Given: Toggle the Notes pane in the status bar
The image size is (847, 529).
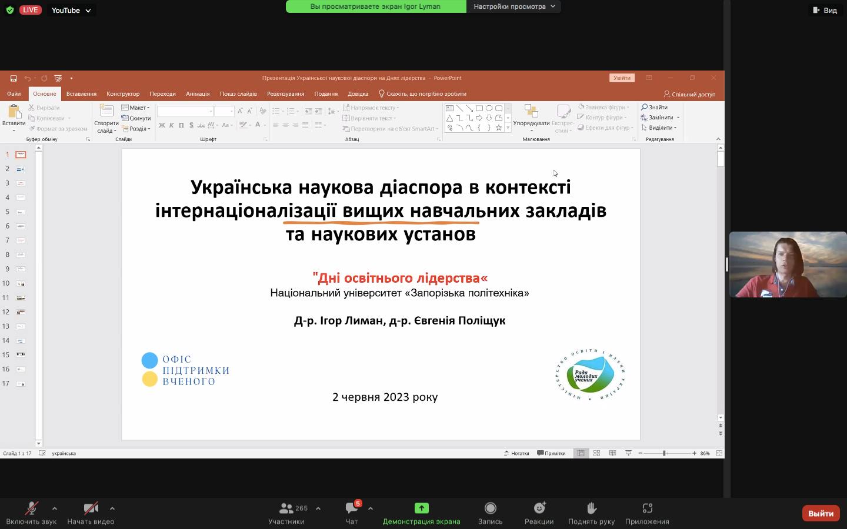Looking at the screenshot, I should 516,453.
